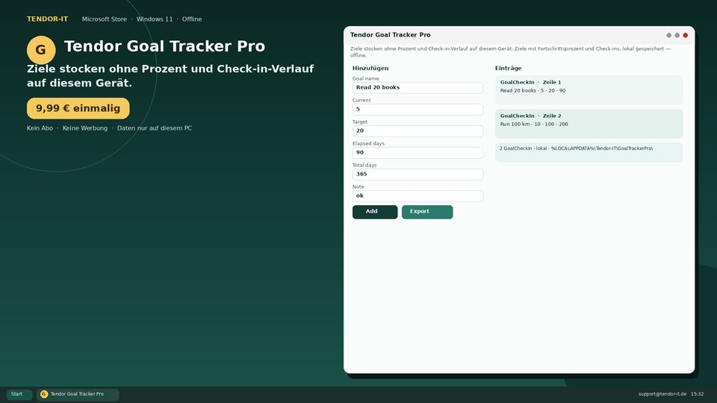This screenshot has width=717, height=403.
Task: Click the red close window dot
Action: point(685,35)
